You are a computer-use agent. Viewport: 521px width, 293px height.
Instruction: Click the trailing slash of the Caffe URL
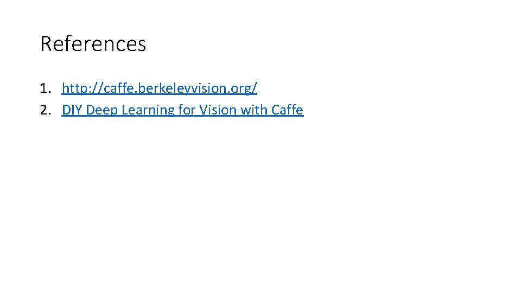pos(255,88)
